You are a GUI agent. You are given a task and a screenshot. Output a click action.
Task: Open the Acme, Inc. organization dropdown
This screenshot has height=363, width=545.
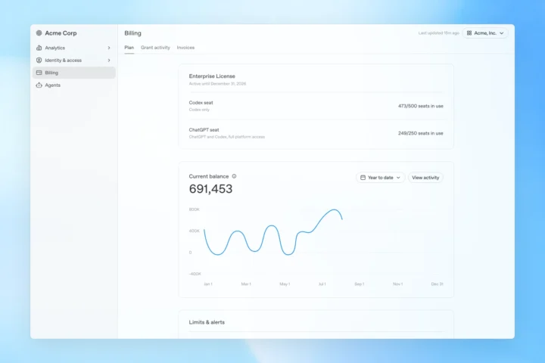(x=485, y=33)
